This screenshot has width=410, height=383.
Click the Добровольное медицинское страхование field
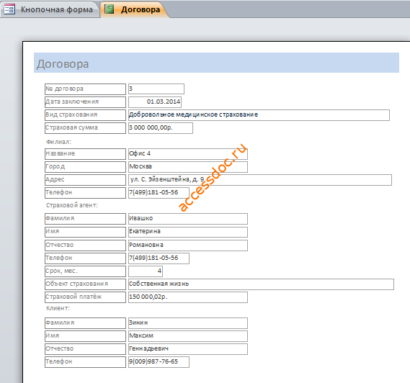pos(259,115)
